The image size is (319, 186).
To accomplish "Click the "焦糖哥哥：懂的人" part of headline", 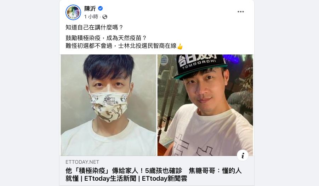I will click(215, 171).
